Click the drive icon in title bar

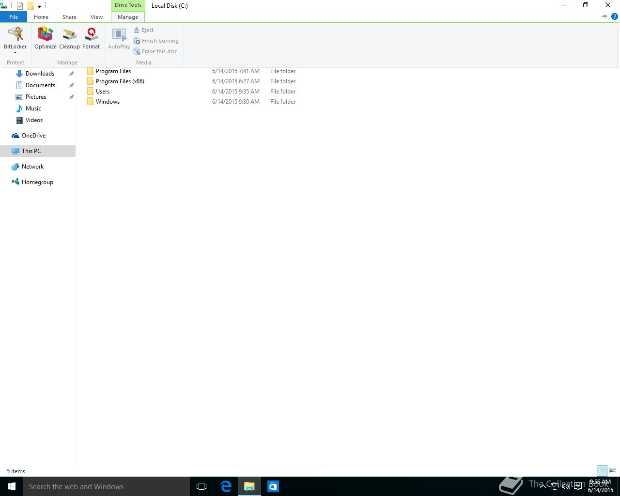point(3,6)
